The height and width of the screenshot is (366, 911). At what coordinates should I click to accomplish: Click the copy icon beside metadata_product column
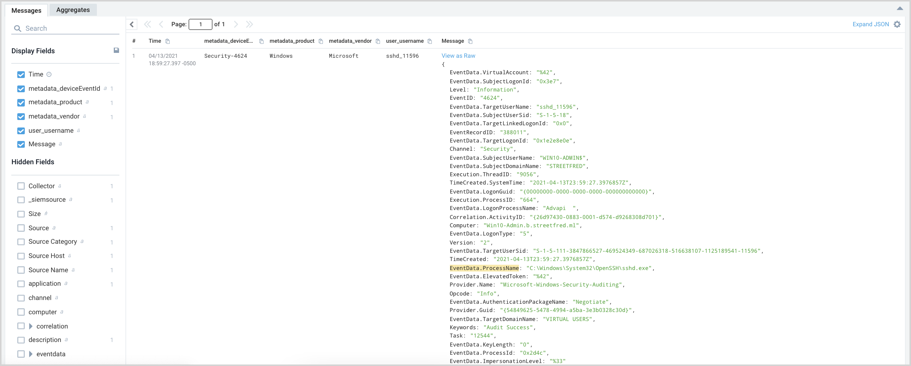pyautogui.click(x=321, y=41)
